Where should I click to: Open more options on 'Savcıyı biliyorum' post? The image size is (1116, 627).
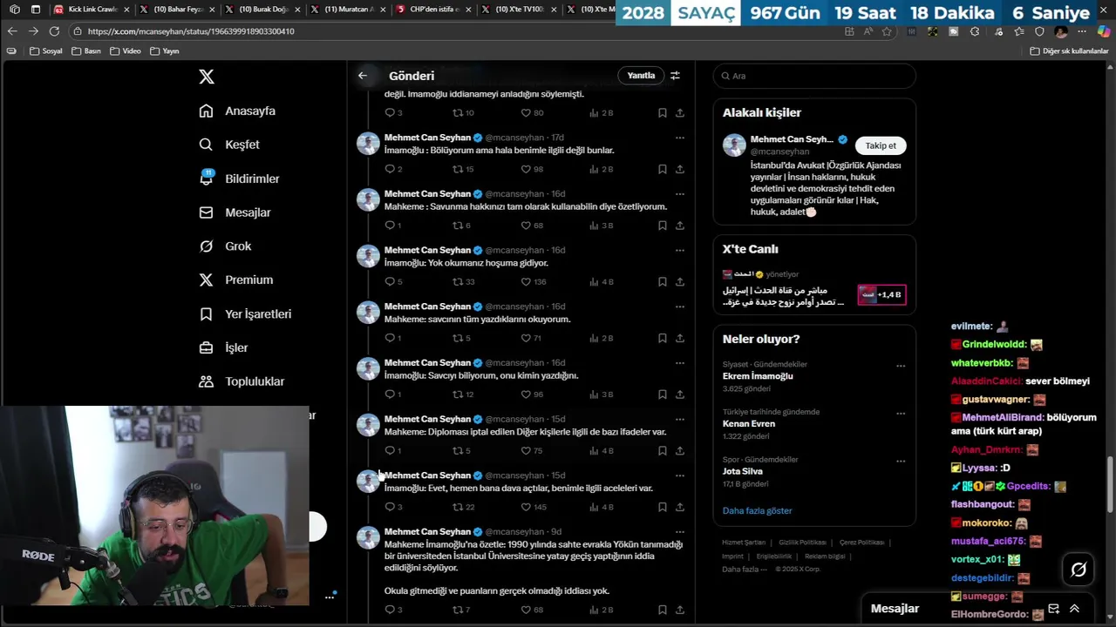(680, 362)
